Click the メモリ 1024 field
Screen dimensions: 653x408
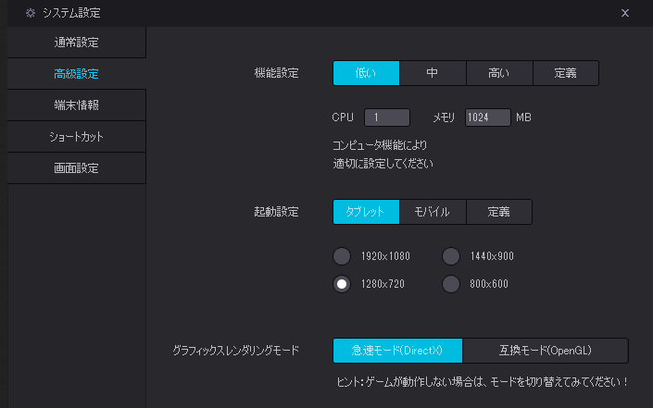coord(488,117)
